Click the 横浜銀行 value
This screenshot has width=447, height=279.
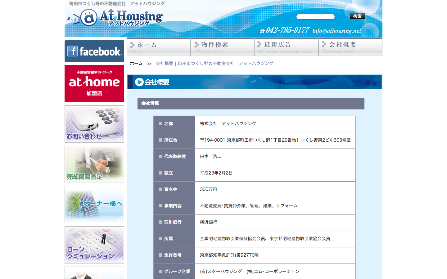tap(209, 222)
